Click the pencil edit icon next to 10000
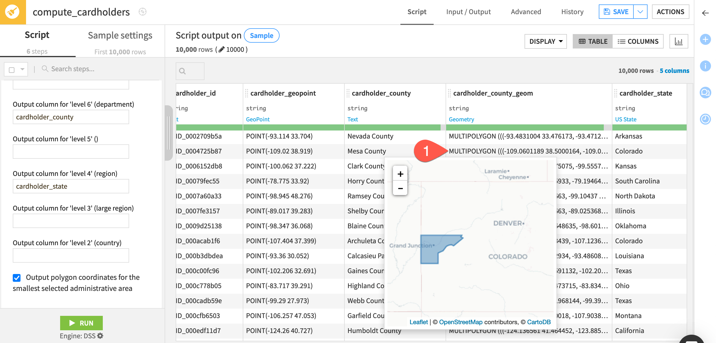 pyautogui.click(x=221, y=50)
